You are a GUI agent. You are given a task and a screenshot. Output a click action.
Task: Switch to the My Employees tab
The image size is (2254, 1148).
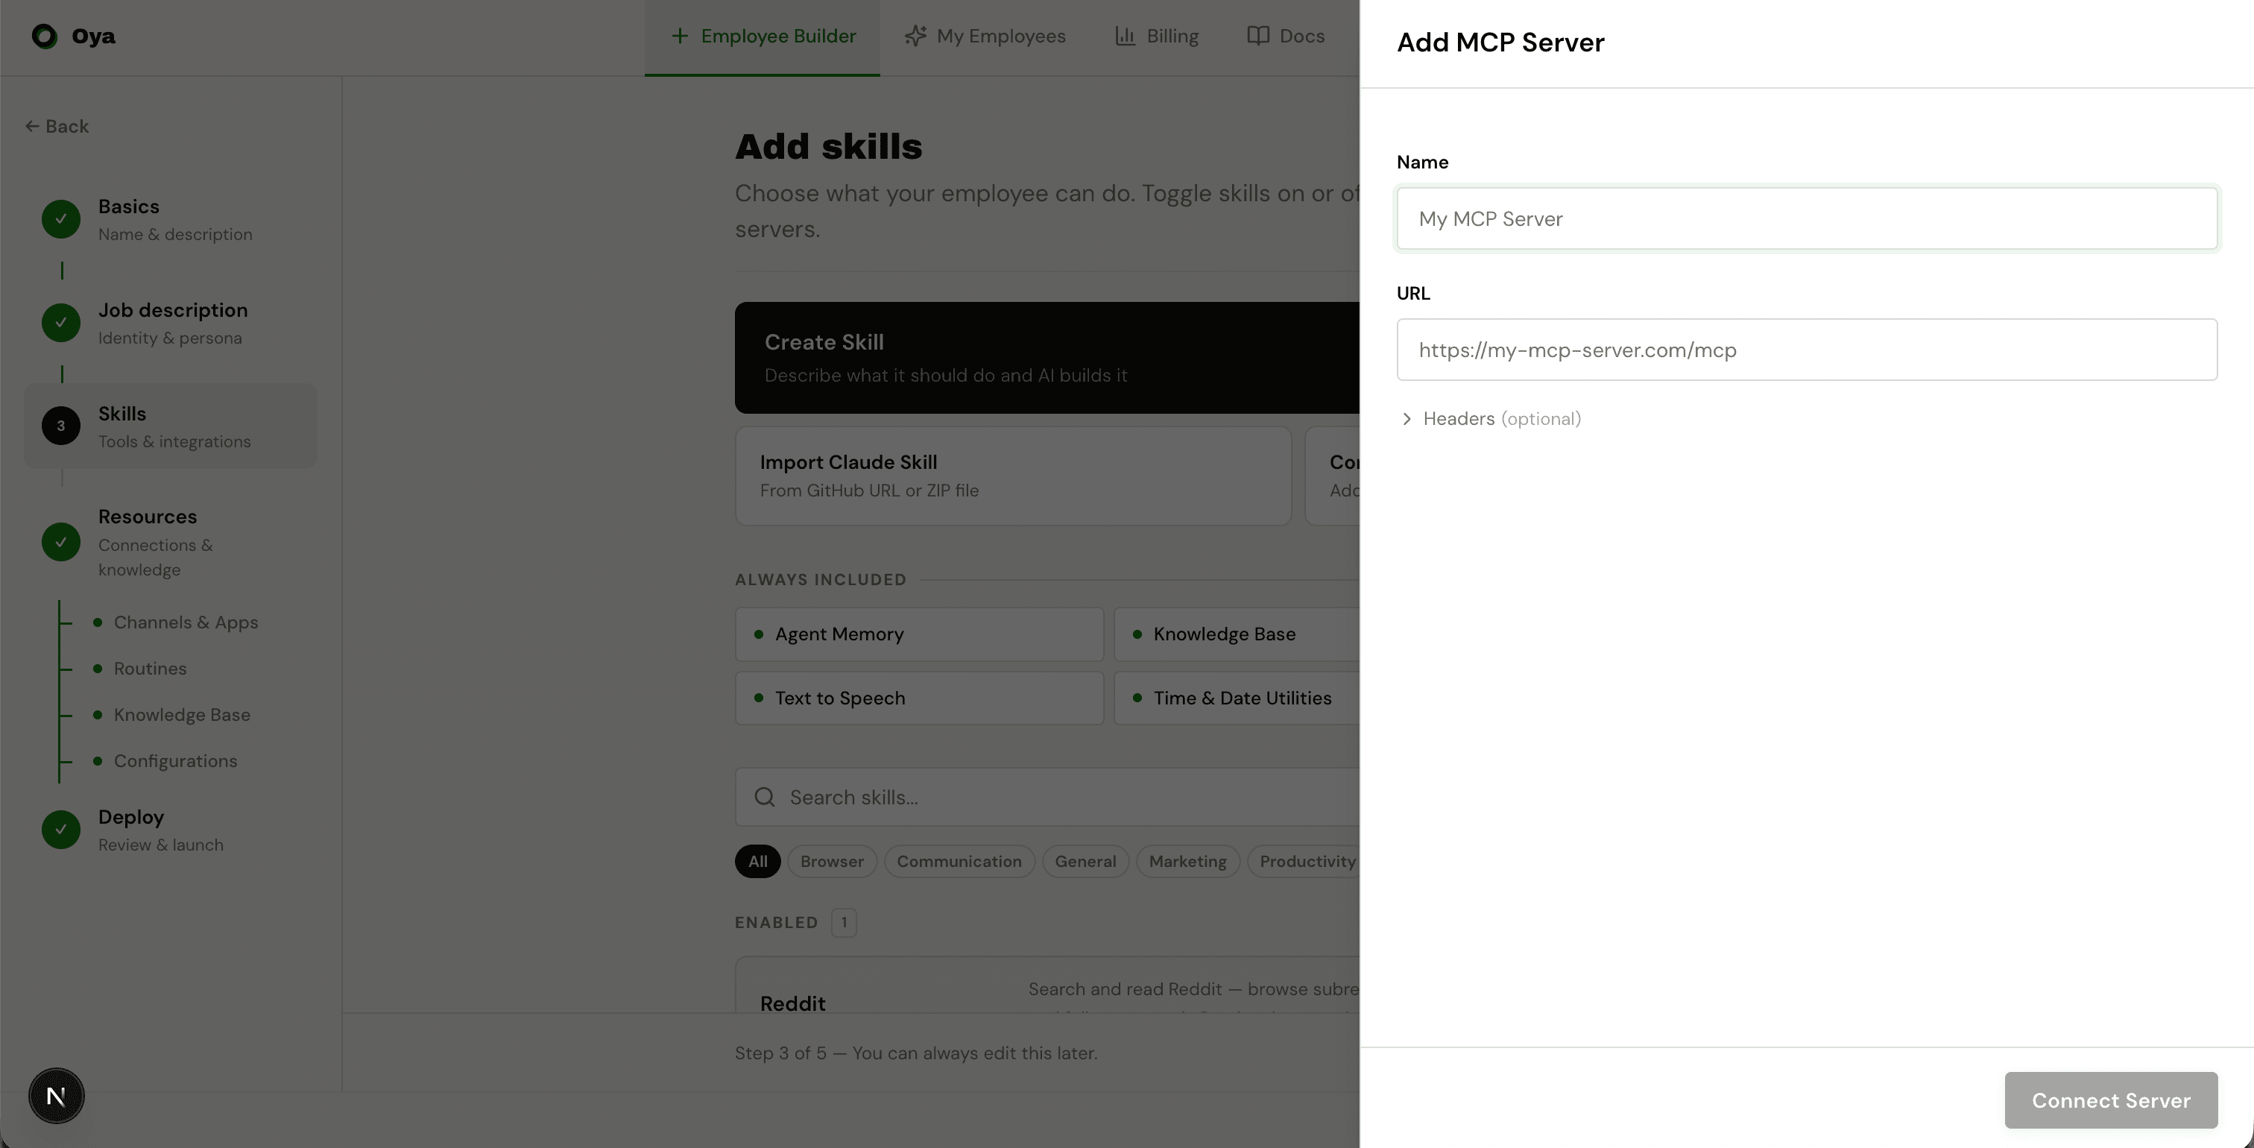click(x=986, y=36)
